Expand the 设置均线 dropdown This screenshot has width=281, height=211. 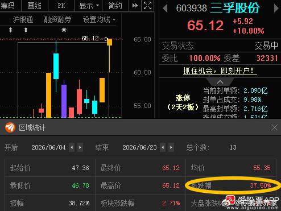(x=99, y=19)
